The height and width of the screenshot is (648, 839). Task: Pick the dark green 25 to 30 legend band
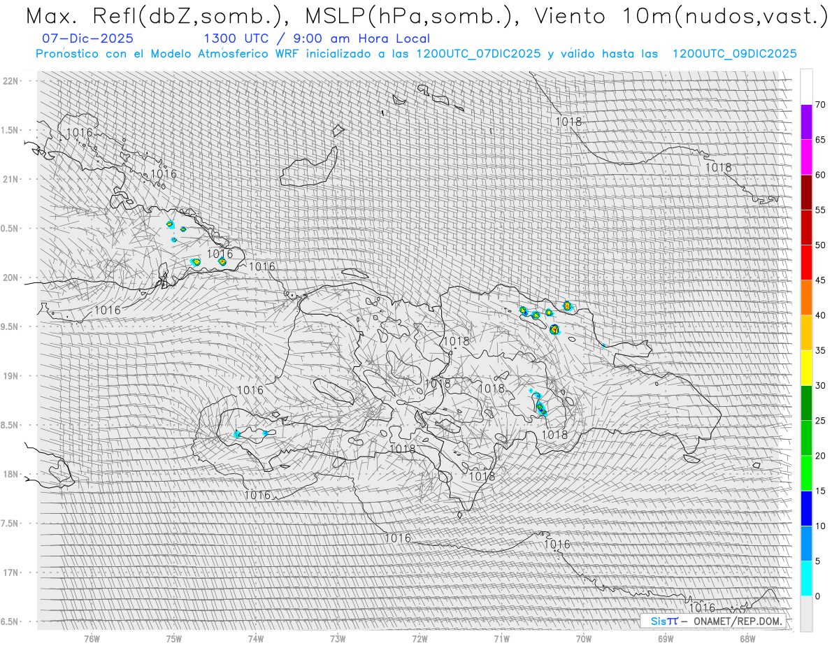tap(806, 403)
